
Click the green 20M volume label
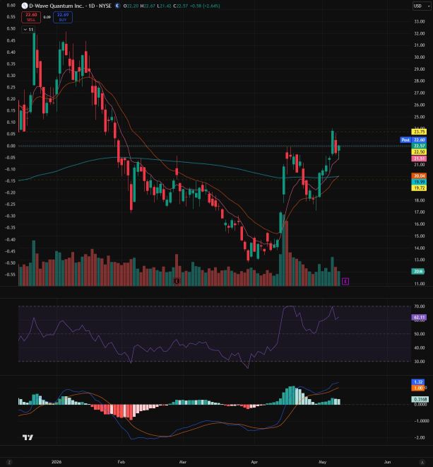point(418,271)
